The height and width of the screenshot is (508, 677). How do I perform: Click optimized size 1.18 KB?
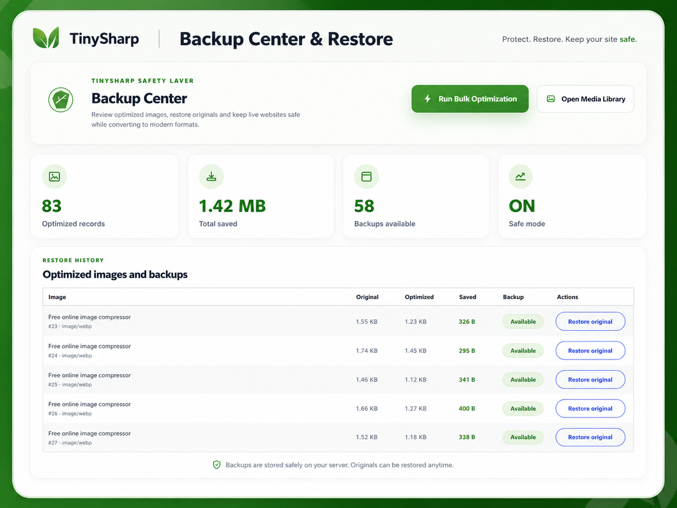416,437
